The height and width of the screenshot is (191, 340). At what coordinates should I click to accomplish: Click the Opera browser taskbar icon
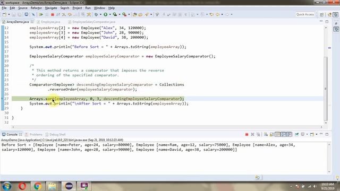point(22,186)
